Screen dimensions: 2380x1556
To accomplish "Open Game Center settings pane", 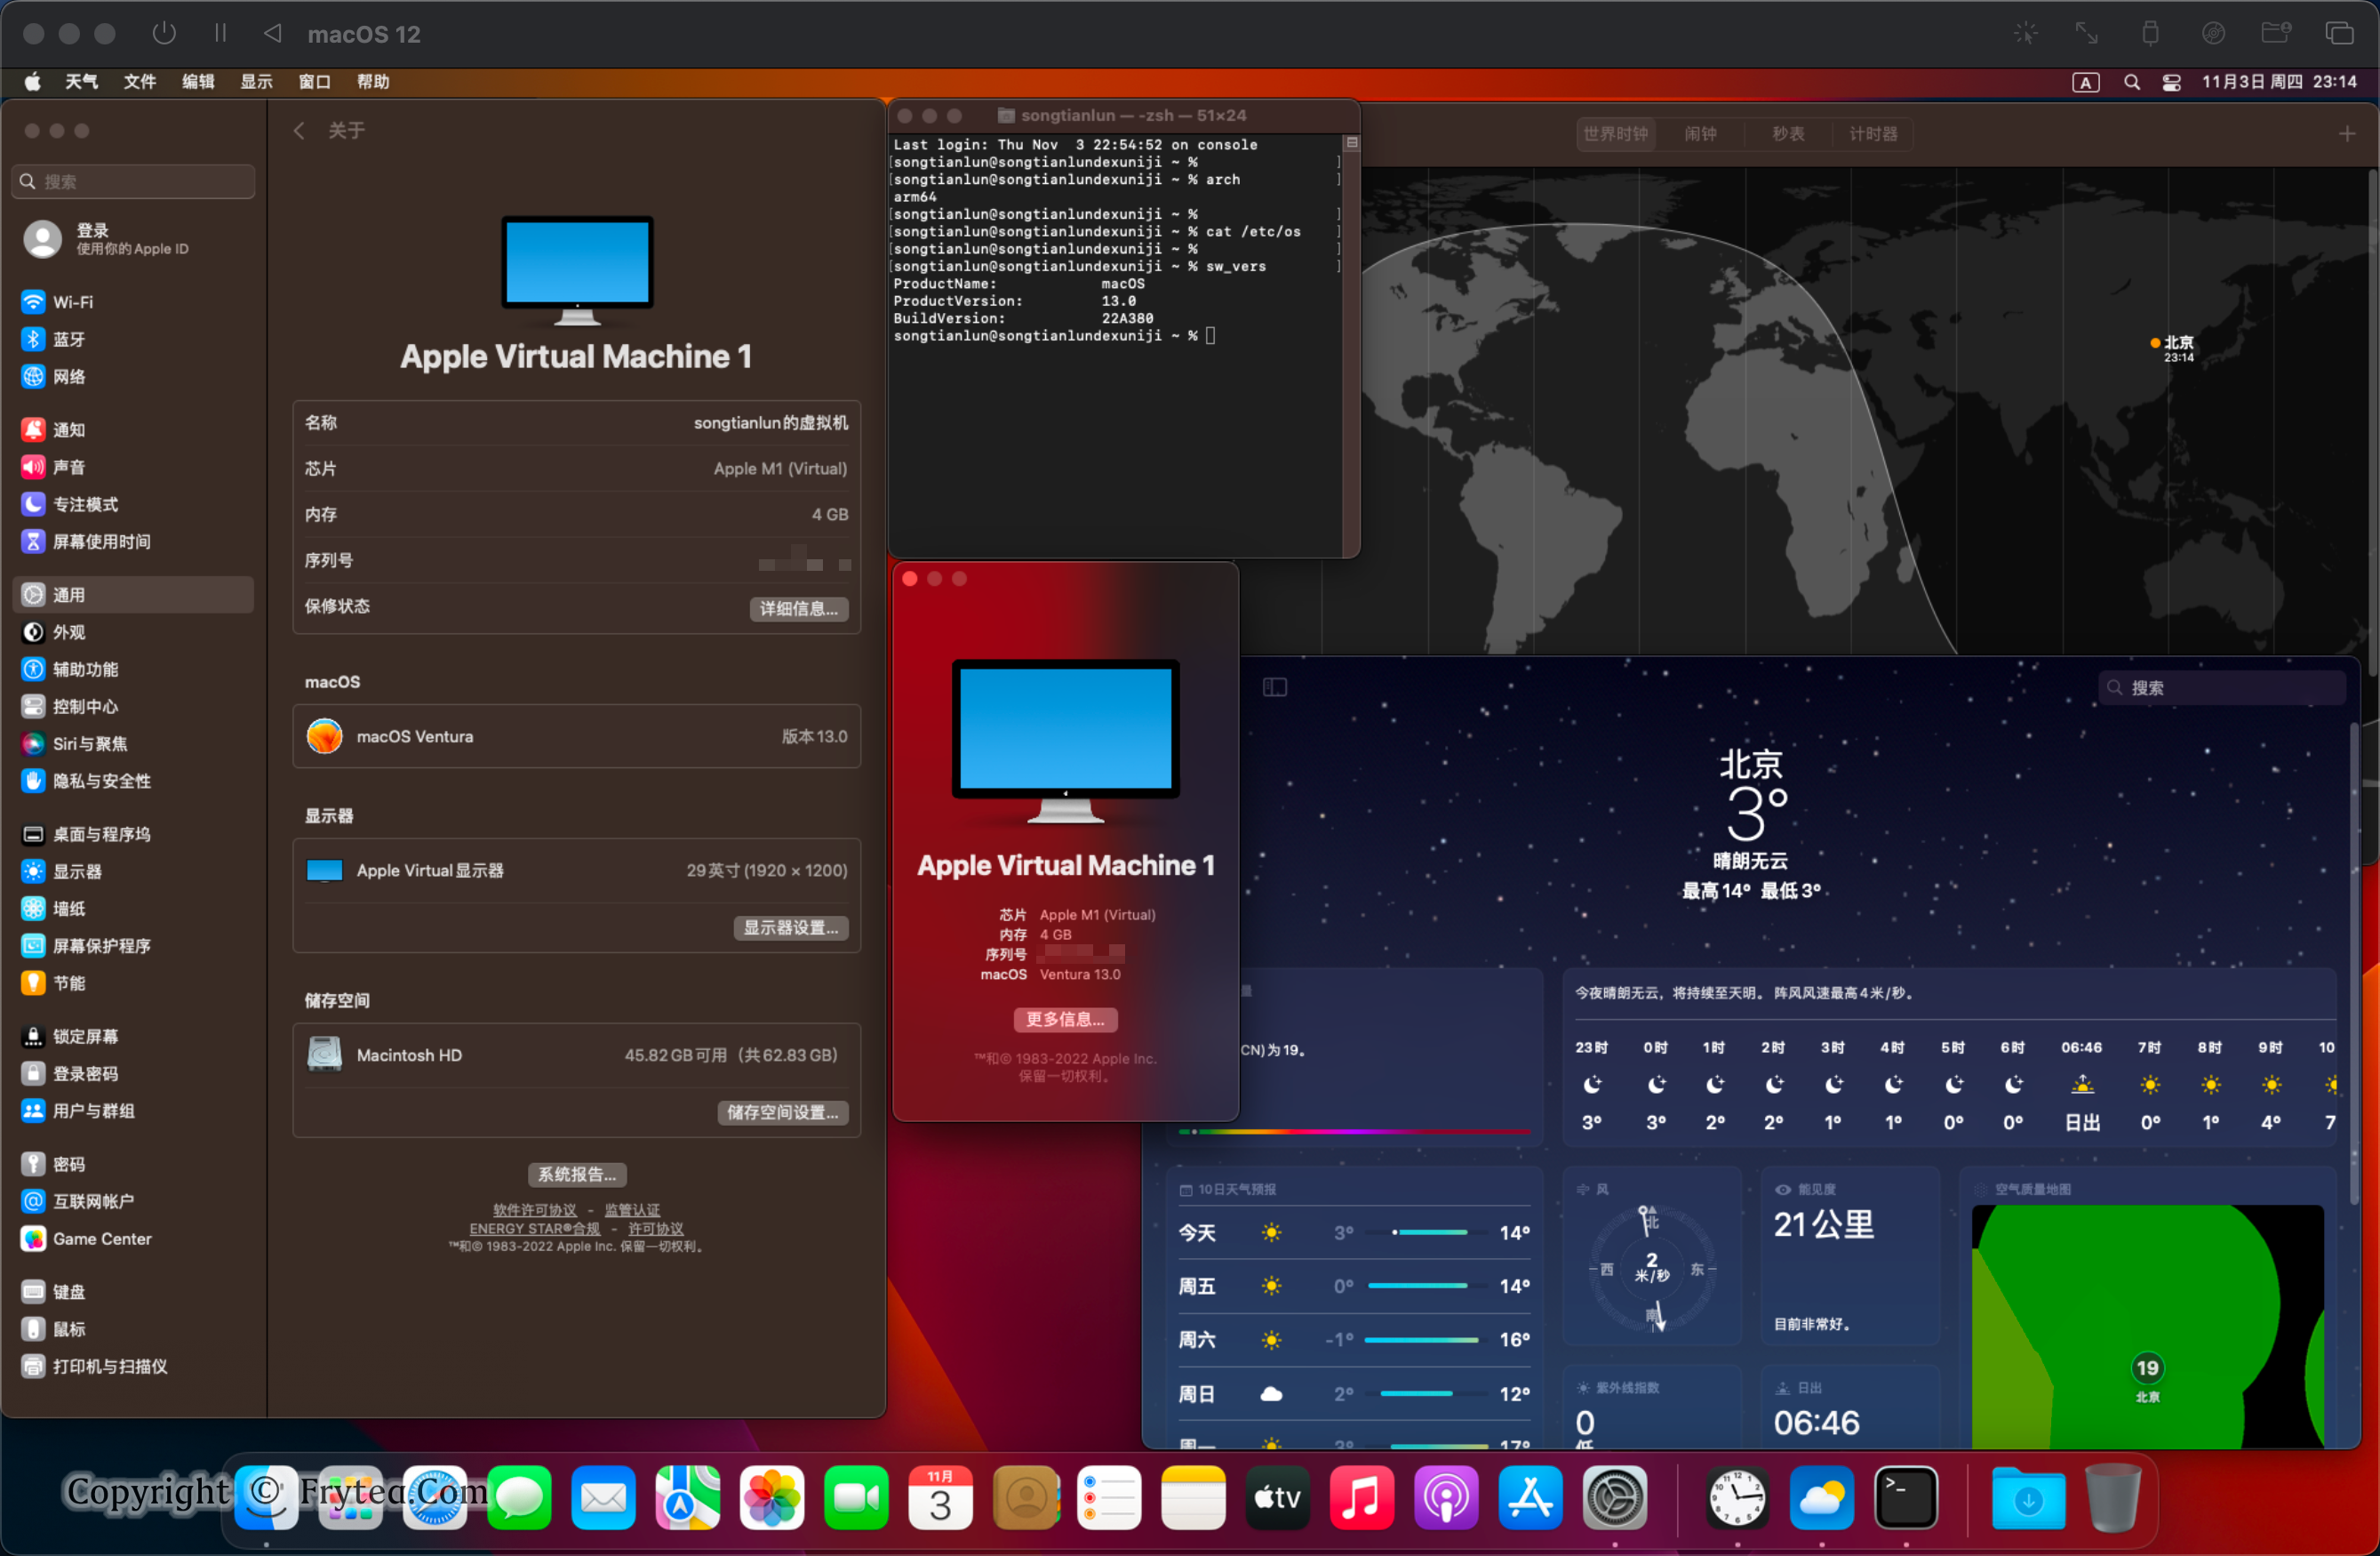I will (x=101, y=1239).
